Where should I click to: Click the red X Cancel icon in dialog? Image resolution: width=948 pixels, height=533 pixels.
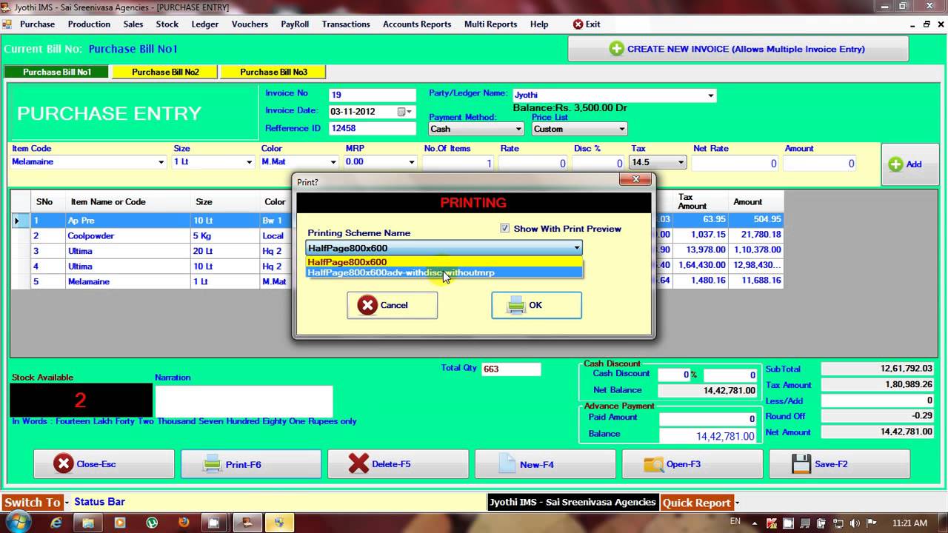click(367, 305)
